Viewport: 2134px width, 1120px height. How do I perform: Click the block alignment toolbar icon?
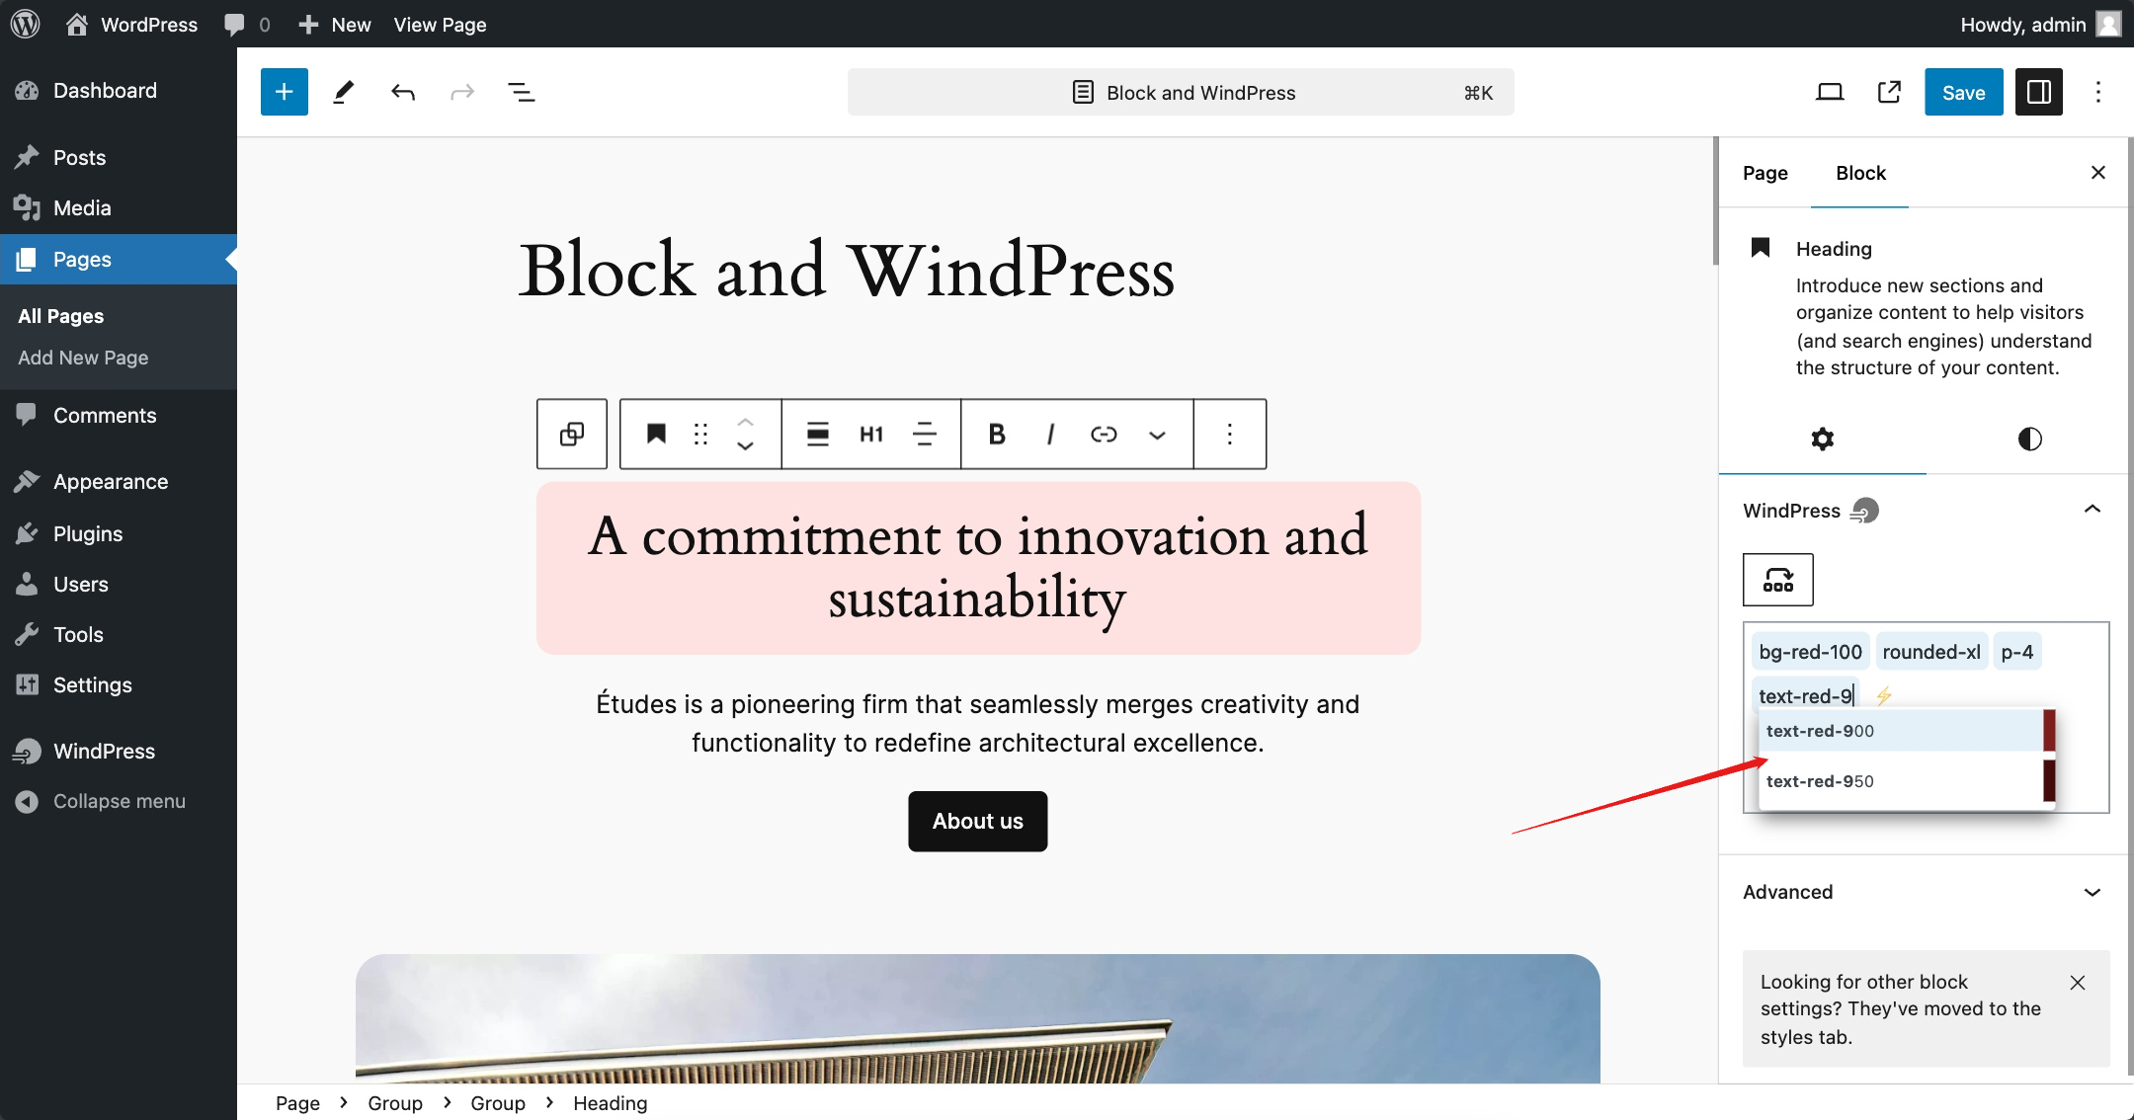point(816,435)
